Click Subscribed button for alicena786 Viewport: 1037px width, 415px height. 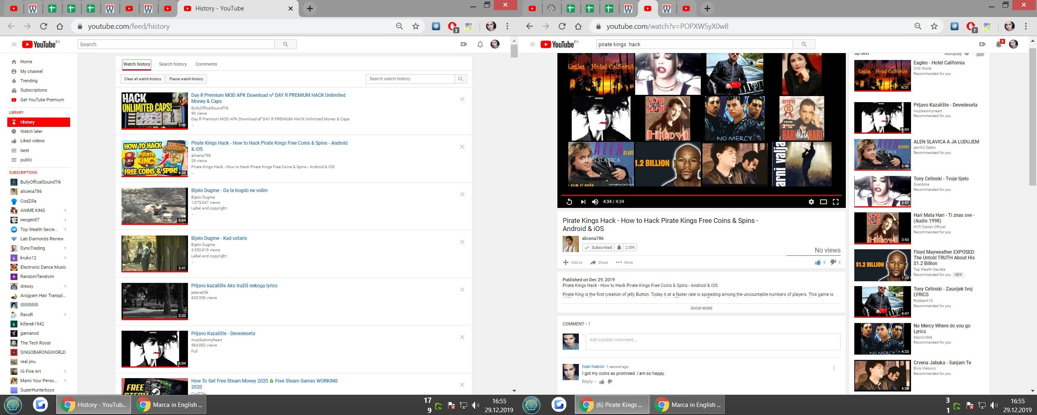tap(598, 247)
